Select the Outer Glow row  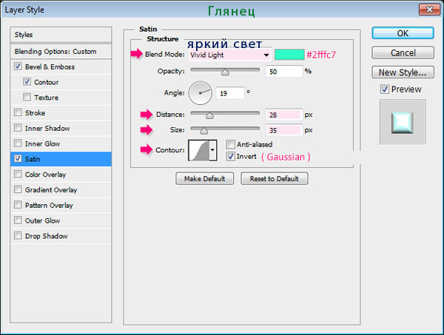[x=61, y=220]
